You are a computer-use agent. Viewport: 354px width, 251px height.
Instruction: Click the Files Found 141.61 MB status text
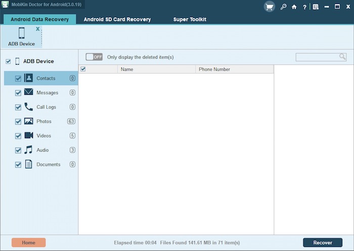200,242
